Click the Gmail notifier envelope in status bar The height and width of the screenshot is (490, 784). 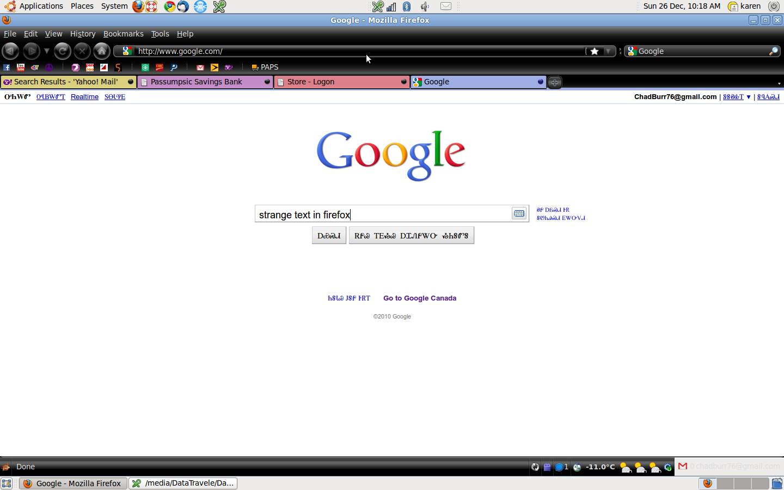pos(683,466)
